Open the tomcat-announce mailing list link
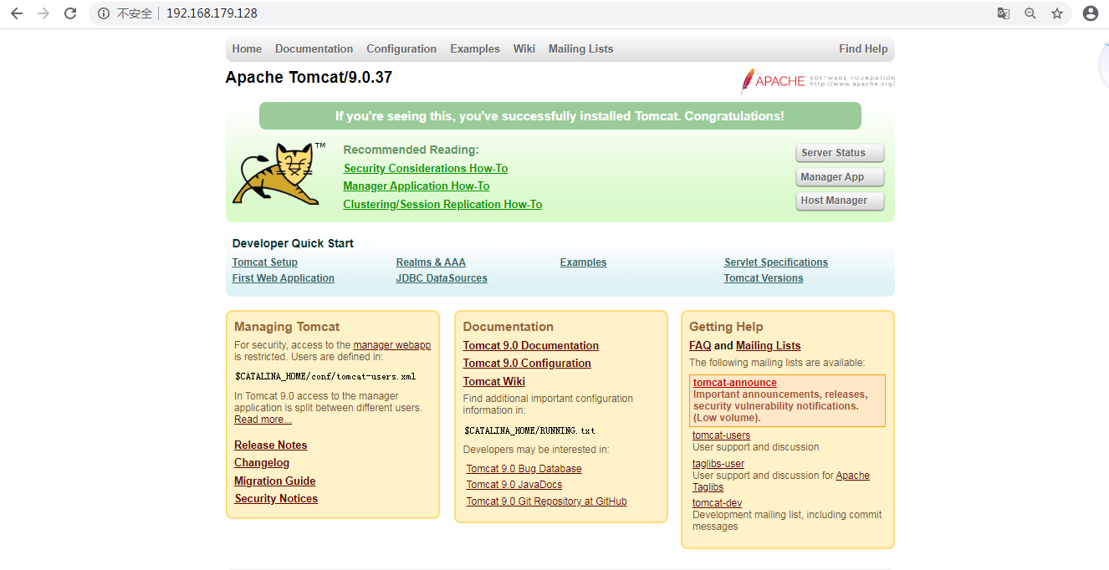The image size is (1109, 570). click(x=735, y=383)
